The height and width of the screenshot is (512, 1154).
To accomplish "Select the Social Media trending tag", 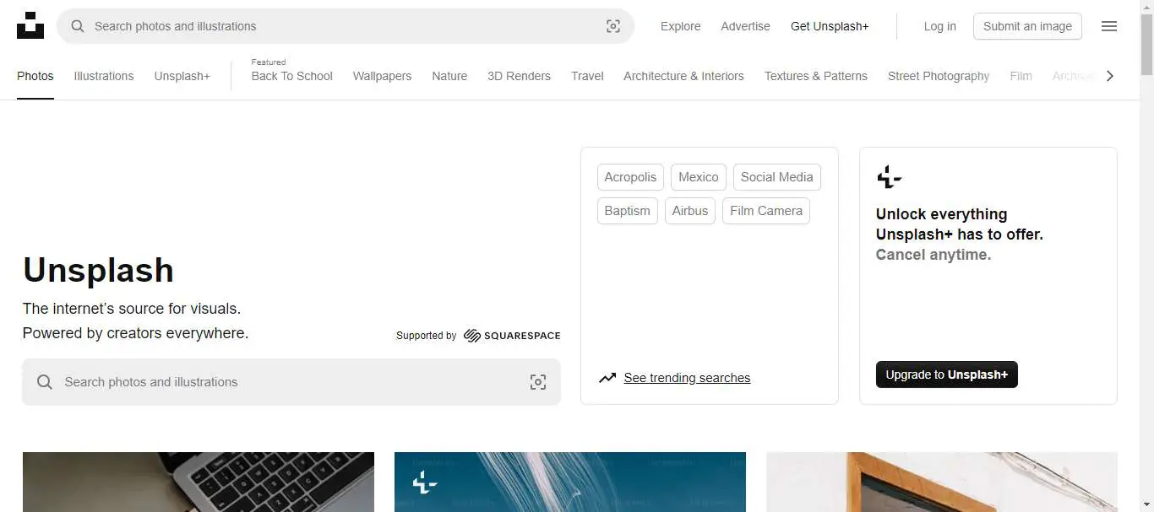I will pyautogui.click(x=777, y=177).
